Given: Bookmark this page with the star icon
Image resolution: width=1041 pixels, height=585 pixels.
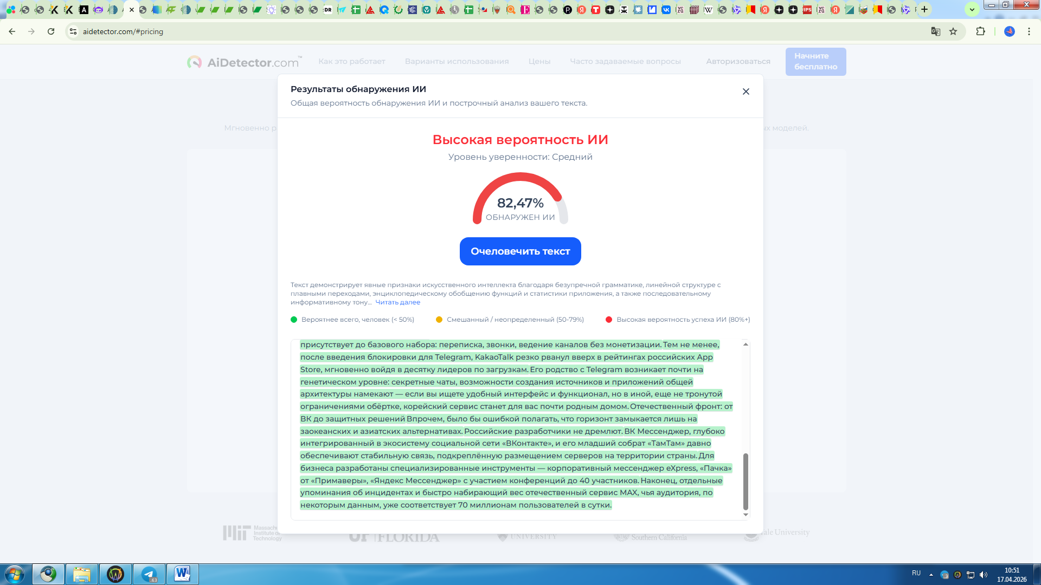Looking at the screenshot, I should pos(953,31).
